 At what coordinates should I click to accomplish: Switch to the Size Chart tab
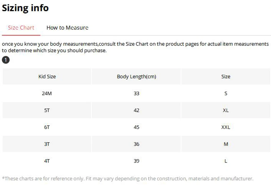[21, 28]
